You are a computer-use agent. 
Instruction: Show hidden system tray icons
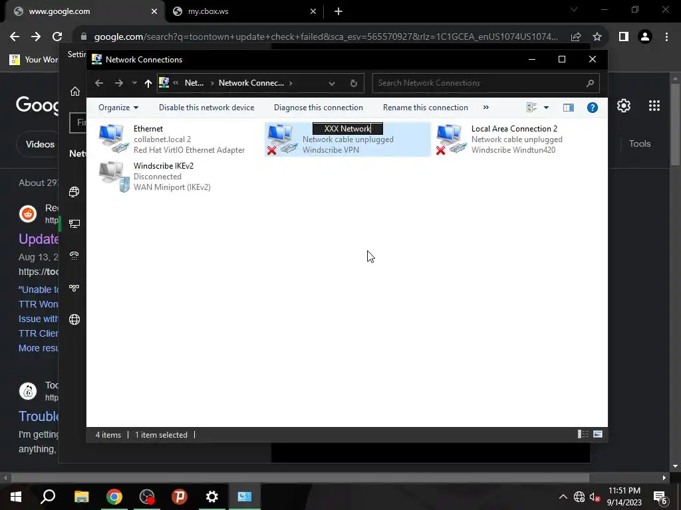[563, 497]
